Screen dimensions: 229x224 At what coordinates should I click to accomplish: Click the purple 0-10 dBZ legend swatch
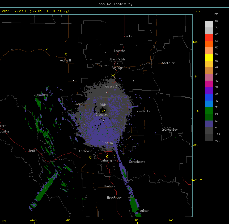click(209, 124)
